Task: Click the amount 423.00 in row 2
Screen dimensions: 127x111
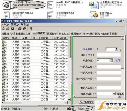Action: (x=26, y=45)
